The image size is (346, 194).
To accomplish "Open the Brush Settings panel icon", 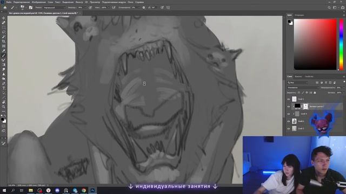I will point(30,8).
